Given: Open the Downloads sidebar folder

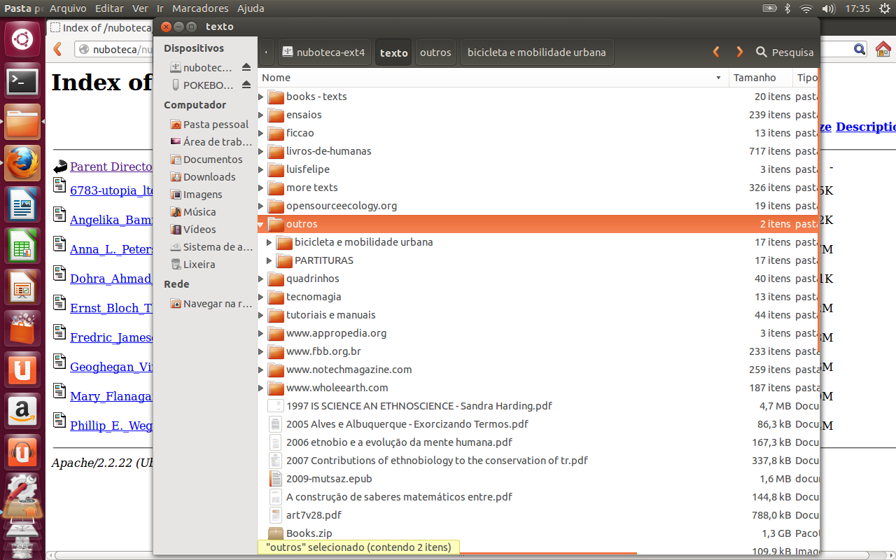Looking at the screenshot, I should click(x=209, y=177).
